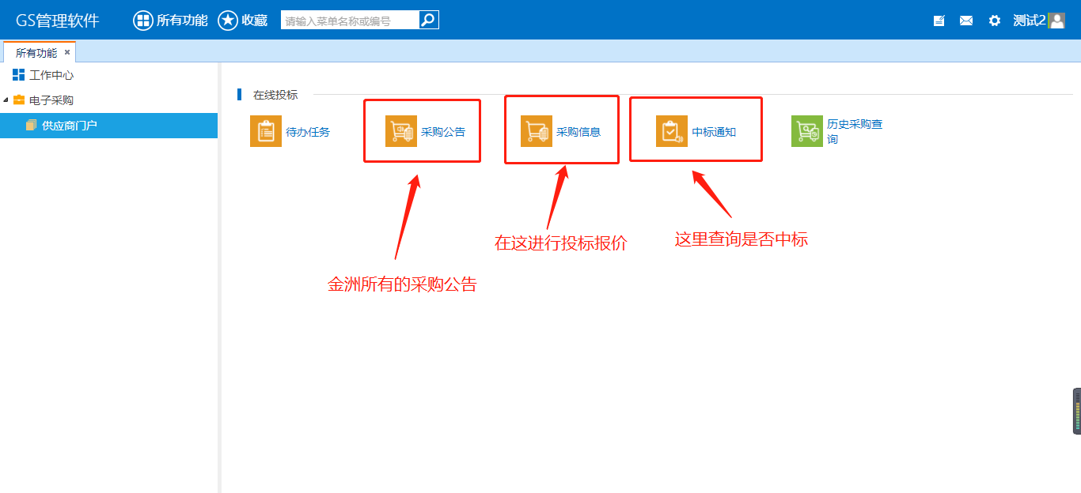Image resolution: width=1081 pixels, height=493 pixels.
Task: Click the 所有功能 header menu label
Action: [x=182, y=21]
